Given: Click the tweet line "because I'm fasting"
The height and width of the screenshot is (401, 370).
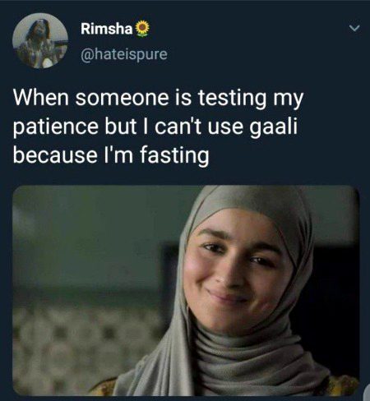Looking at the screenshot, I should tap(111, 155).
